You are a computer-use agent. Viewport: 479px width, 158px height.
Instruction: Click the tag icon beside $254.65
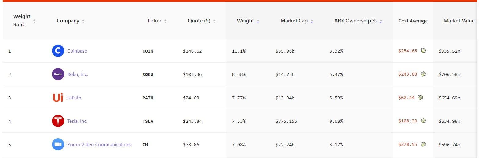(x=423, y=51)
